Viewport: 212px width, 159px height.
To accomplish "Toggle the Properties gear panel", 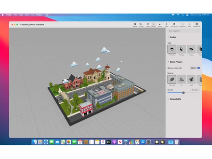I will pyautogui.click(x=197, y=25).
